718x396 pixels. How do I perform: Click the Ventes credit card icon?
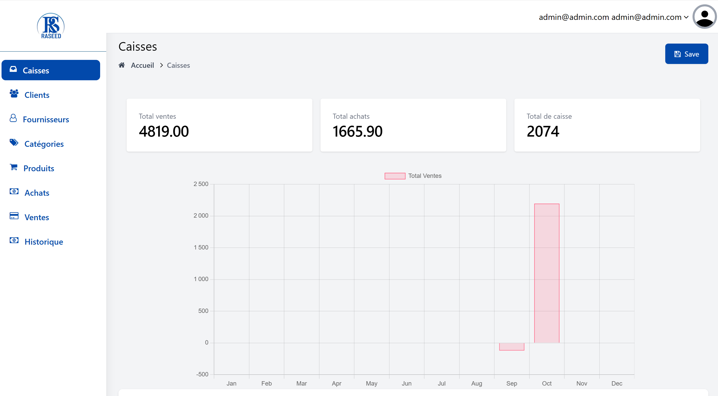click(x=14, y=216)
